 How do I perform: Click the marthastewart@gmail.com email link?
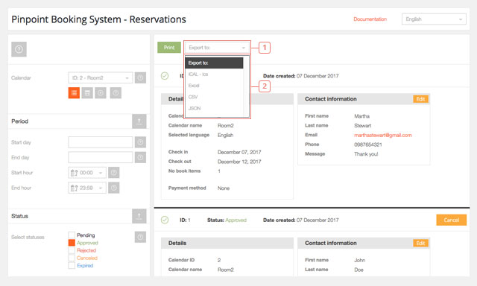point(382,136)
